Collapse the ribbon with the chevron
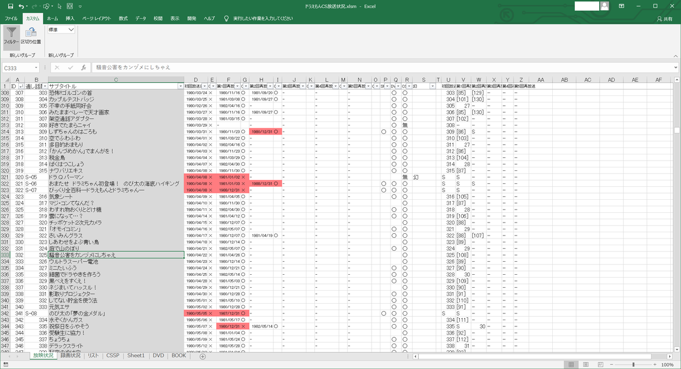 (675, 56)
